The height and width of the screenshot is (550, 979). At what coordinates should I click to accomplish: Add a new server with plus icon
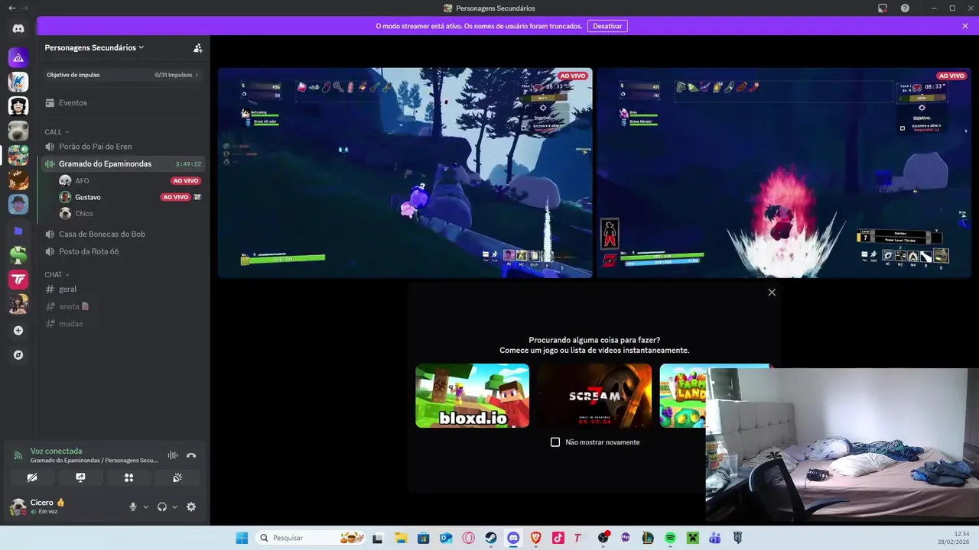click(x=18, y=331)
